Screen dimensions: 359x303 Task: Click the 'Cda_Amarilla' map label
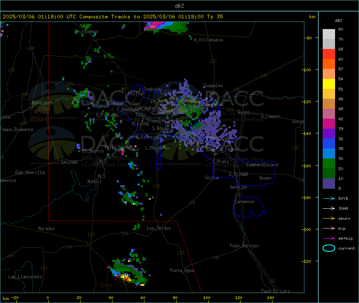point(30,172)
